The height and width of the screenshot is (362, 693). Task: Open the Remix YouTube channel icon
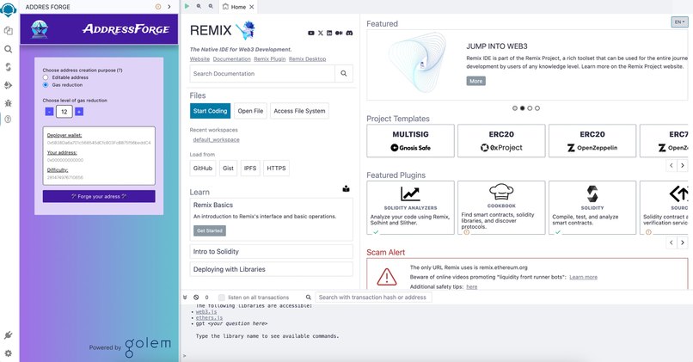click(311, 34)
